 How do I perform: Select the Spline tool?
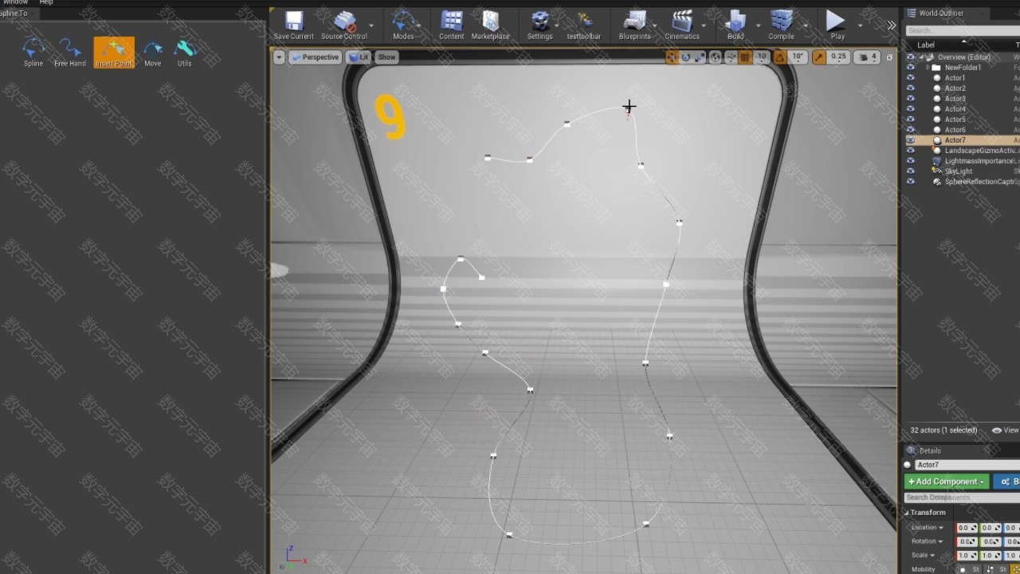coord(33,53)
